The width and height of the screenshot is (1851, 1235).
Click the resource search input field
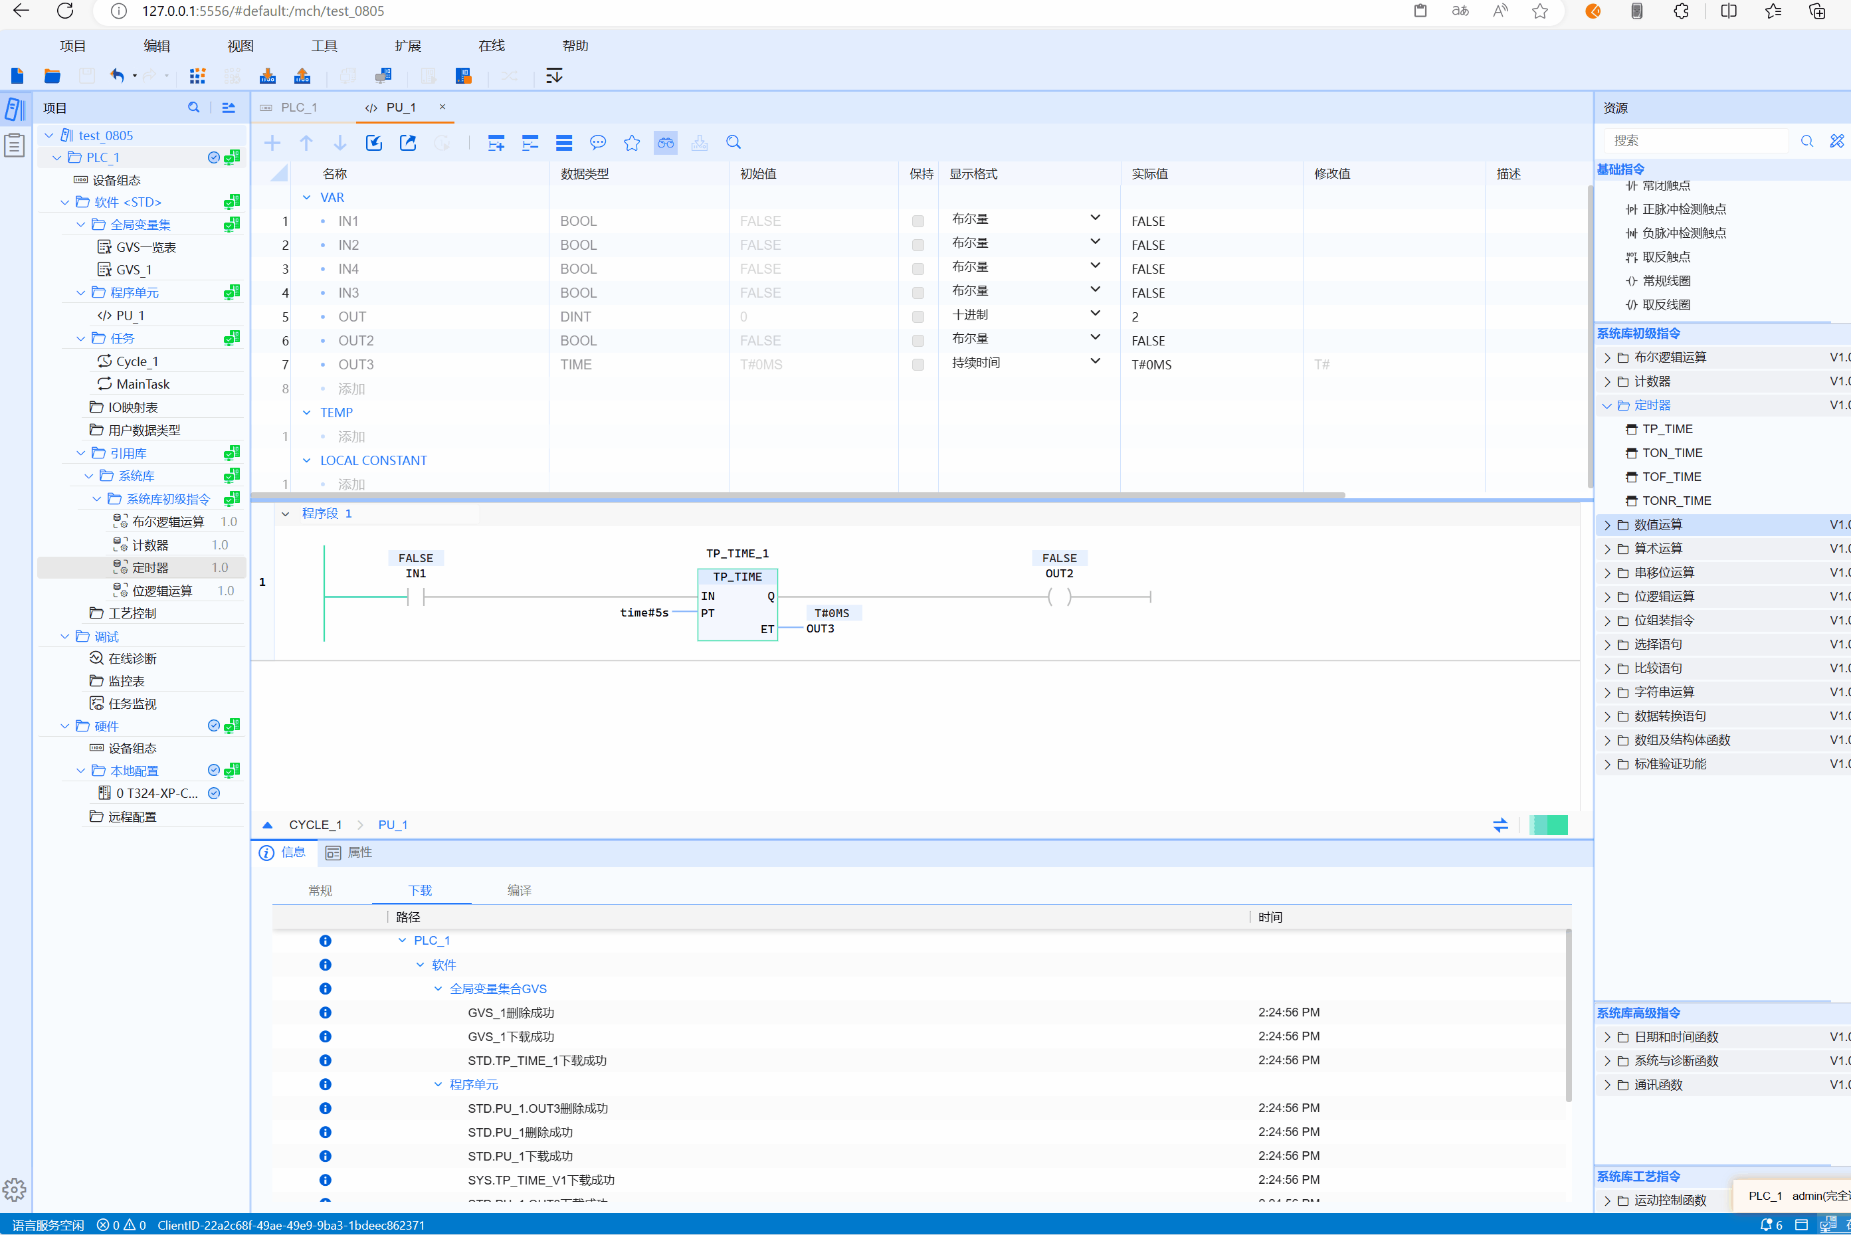click(1696, 140)
